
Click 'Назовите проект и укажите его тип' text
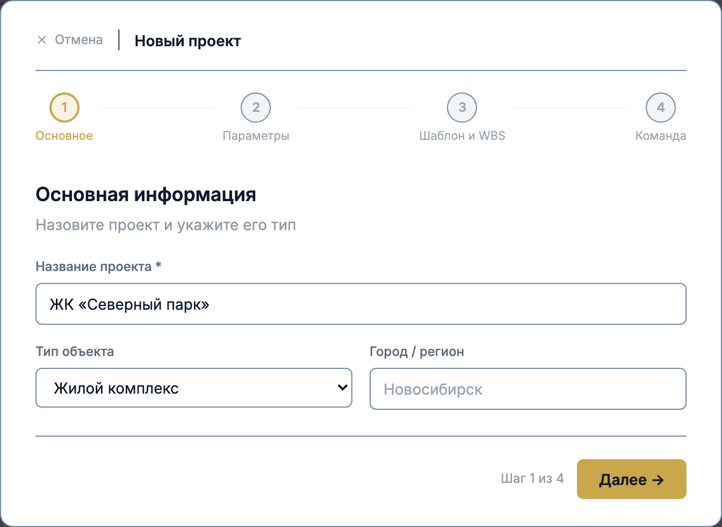pos(165,225)
